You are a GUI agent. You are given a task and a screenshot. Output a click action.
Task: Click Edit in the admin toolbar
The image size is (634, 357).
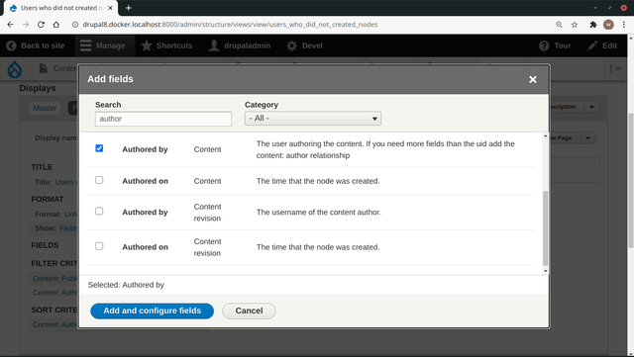(x=602, y=45)
